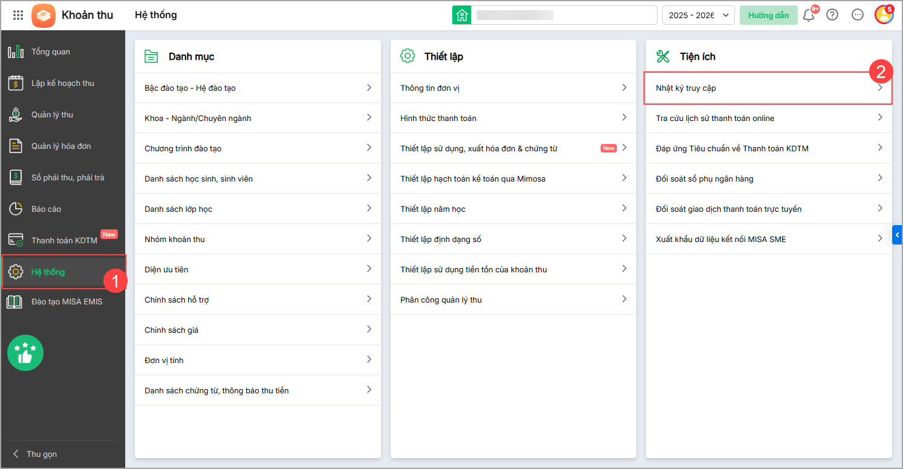903x469 pixels.
Task: Open Xuất khẩu dữ liệu kết nối MISA SME
Action: [769, 239]
